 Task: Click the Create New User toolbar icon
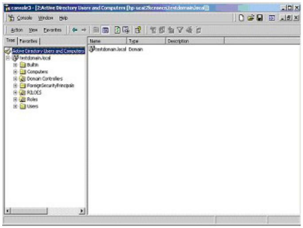point(153,30)
